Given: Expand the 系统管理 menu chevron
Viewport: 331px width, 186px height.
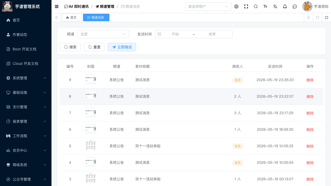Looking at the screenshot, I should point(45,78).
